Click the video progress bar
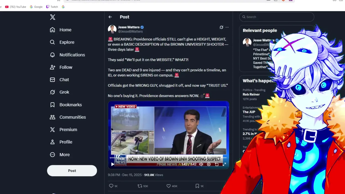Image resolution: width=345 pixels, height=194 pixels. 168,158
